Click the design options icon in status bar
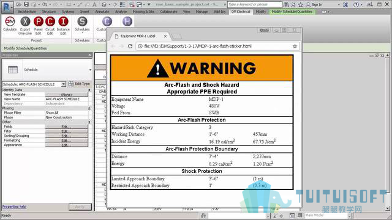Screen dimensions: 392x220 point(300,215)
